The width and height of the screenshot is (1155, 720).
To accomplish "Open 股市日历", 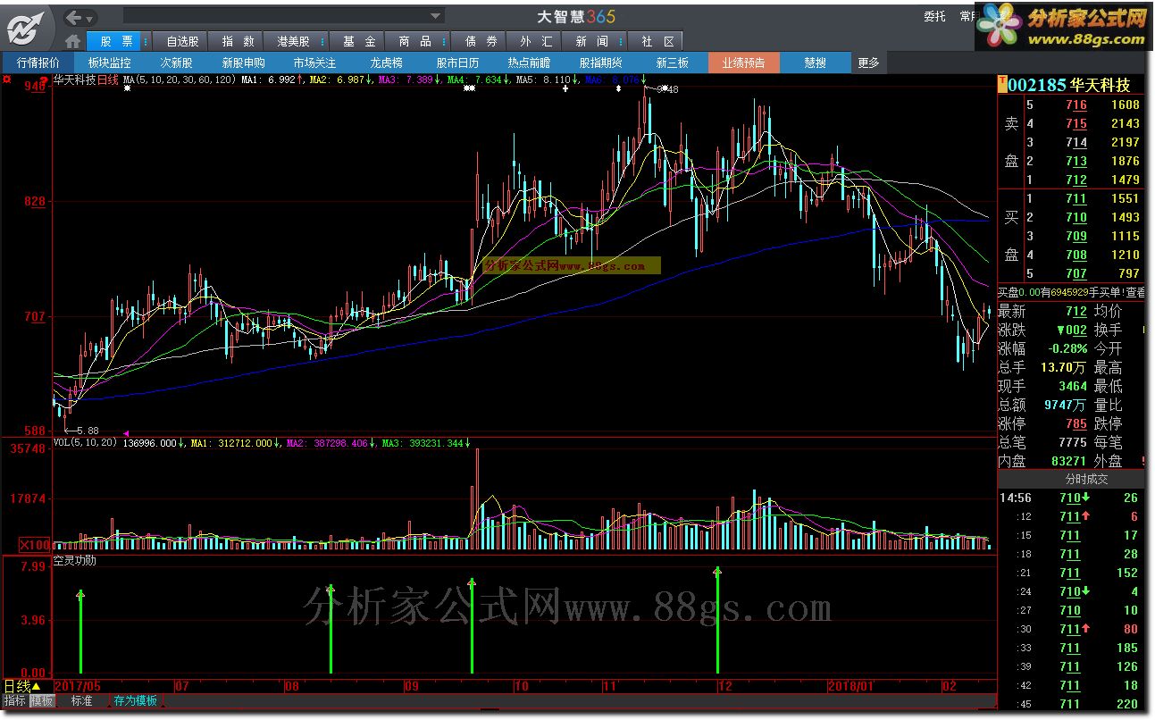I will (457, 63).
